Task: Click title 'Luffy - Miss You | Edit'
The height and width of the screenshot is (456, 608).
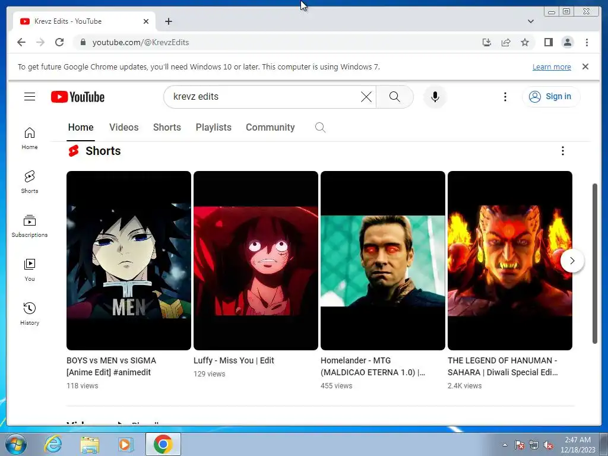Action: click(x=234, y=360)
